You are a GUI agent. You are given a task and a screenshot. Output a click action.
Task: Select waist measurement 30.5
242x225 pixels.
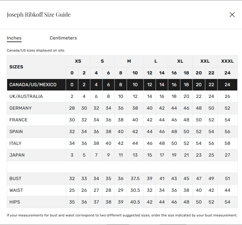coord(135,190)
